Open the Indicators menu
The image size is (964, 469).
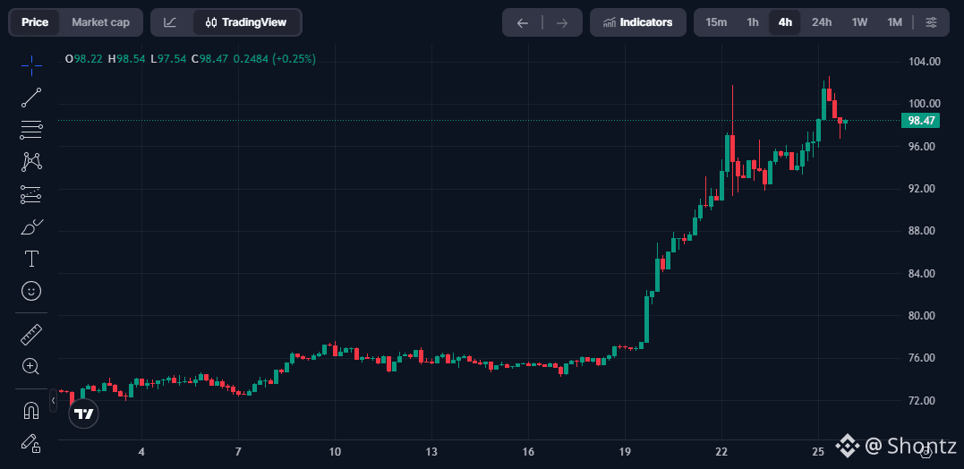click(x=638, y=22)
